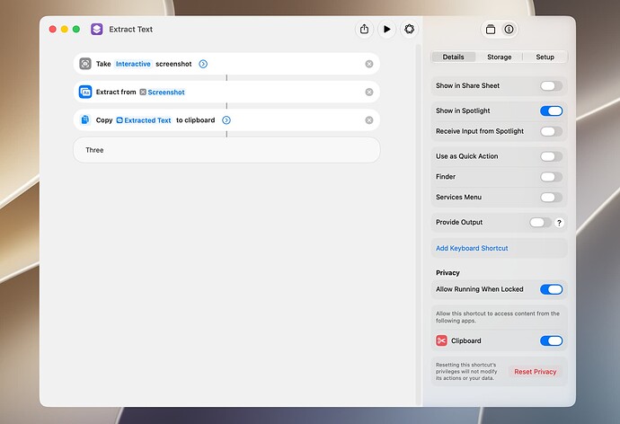Close the Extract Text window

pyautogui.click(x=53, y=30)
